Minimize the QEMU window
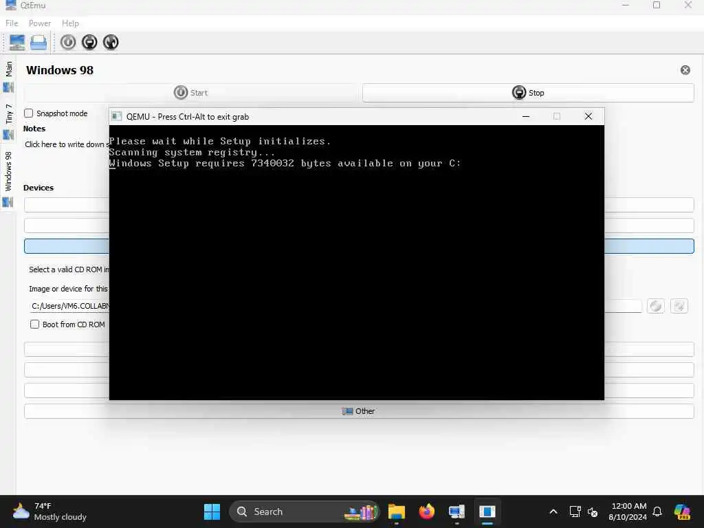This screenshot has width=704, height=528. [x=526, y=117]
